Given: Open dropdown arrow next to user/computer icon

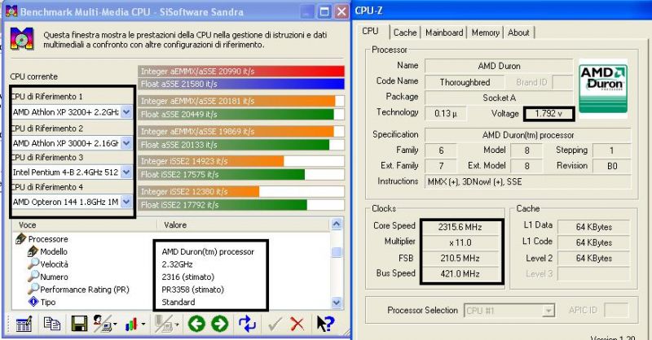Looking at the screenshot, I should coord(115,325).
